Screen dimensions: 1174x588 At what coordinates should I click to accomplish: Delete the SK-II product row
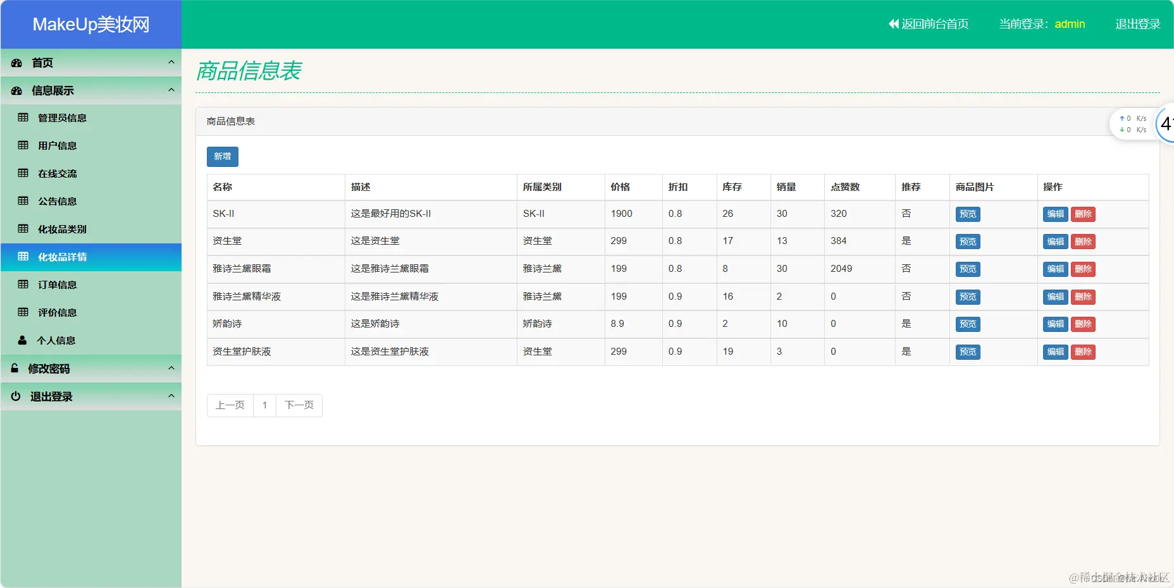point(1084,214)
